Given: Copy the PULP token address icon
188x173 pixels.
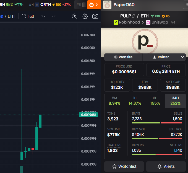Looking at the screenshot, I should [134, 16].
